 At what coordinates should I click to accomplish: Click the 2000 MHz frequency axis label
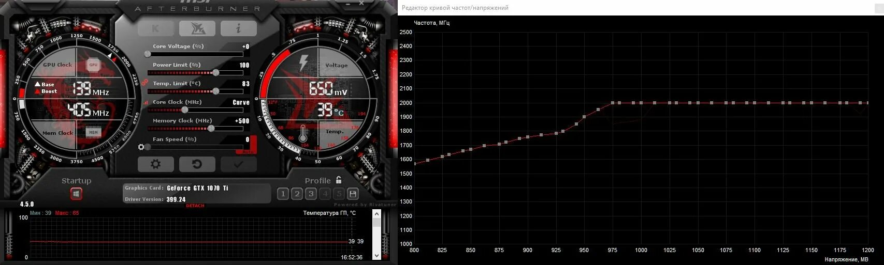pyautogui.click(x=407, y=103)
